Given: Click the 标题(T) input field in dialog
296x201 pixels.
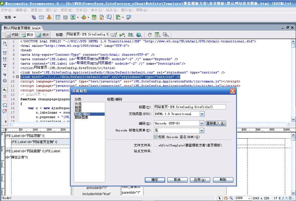Looking at the screenshot, I should coord(190,107).
